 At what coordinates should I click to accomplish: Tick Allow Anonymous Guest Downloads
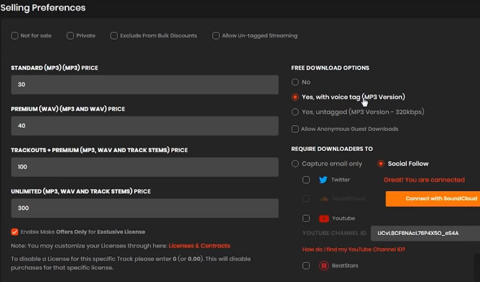[x=295, y=129]
